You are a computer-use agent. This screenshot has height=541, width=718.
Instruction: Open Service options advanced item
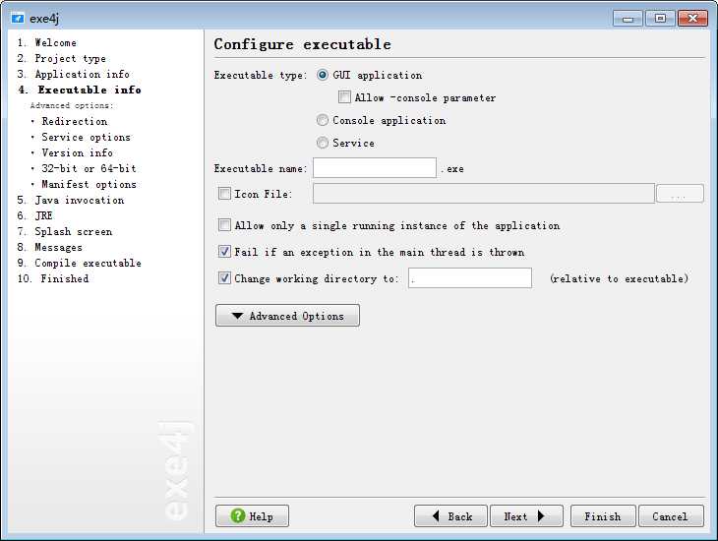87,137
